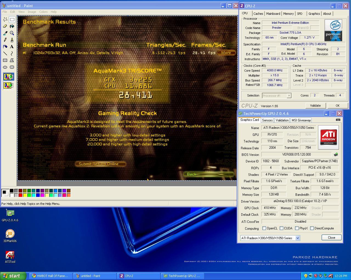The height and width of the screenshot is (280, 351).
Task: Select the transparent selection mode option
Action: pyautogui.click(x=9, y=86)
